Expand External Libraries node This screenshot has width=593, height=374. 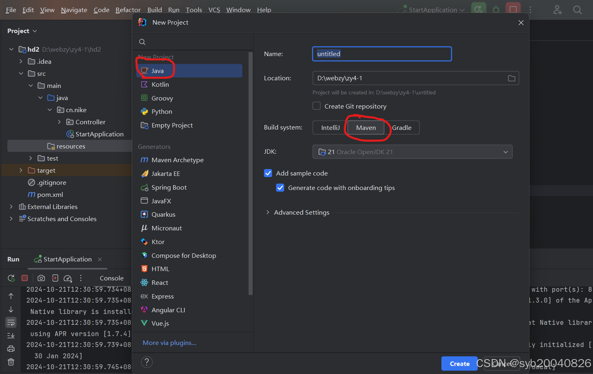coord(11,207)
